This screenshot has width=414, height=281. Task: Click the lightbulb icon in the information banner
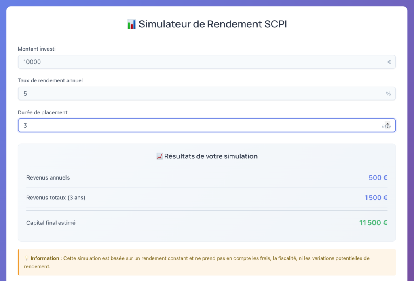point(27,258)
